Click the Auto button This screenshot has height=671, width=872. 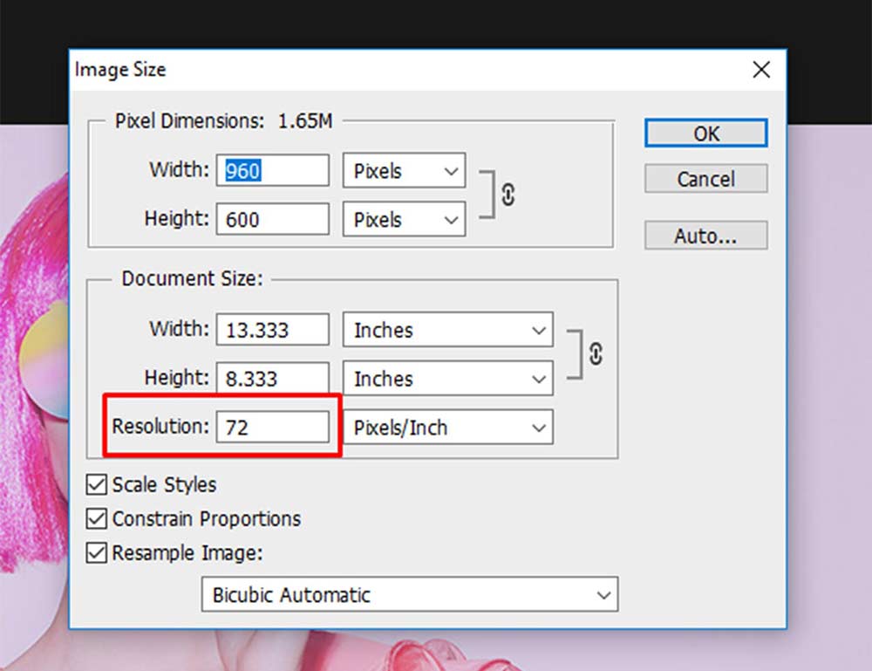tap(705, 235)
